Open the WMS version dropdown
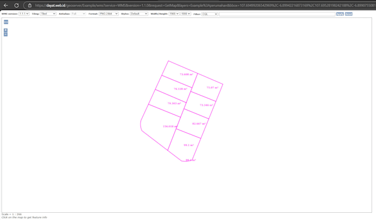 [24, 14]
